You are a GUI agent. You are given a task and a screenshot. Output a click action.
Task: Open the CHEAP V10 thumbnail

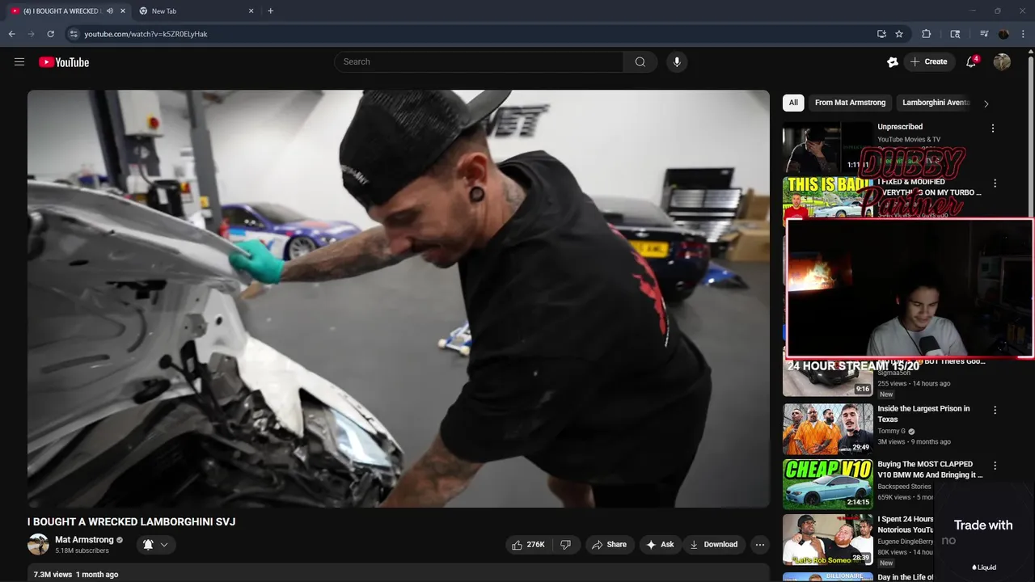(x=828, y=484)
